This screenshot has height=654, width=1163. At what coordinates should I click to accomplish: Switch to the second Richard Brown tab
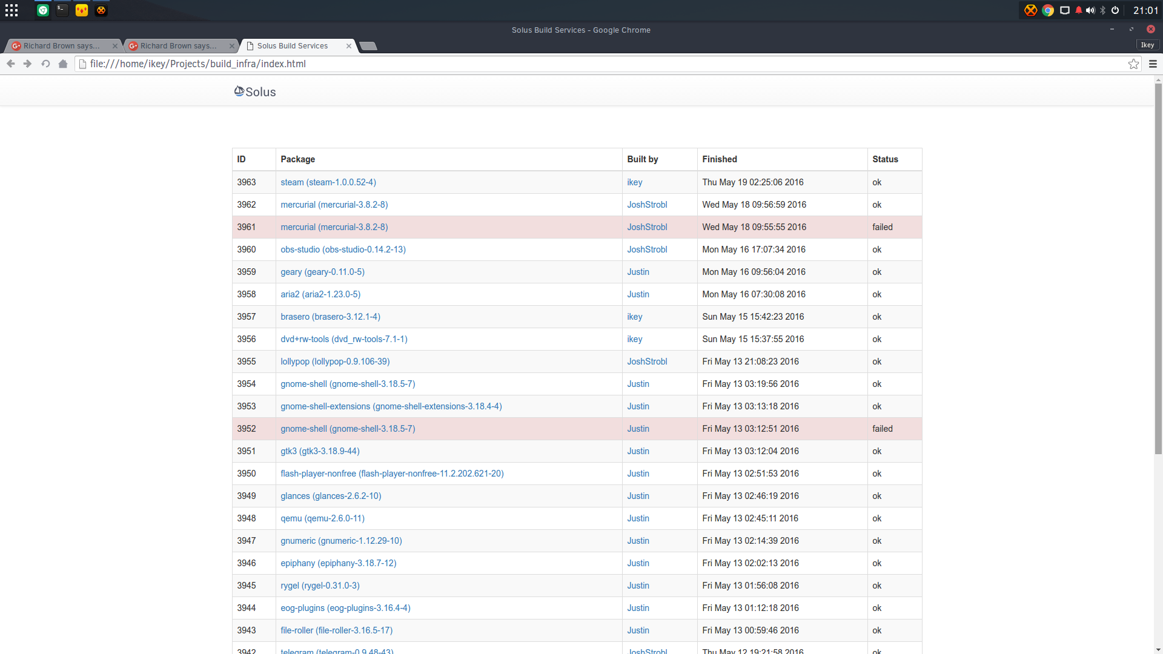tap(181, 46)
